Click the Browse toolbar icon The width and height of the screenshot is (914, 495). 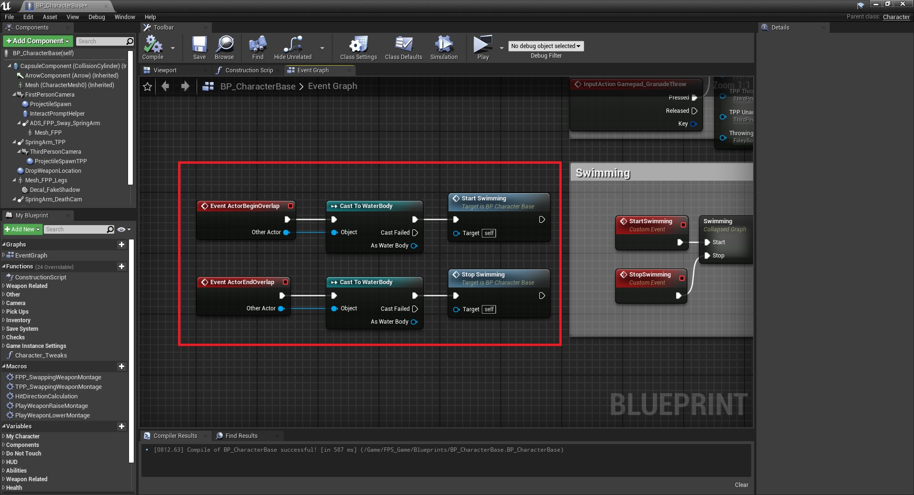coord(224,45)
